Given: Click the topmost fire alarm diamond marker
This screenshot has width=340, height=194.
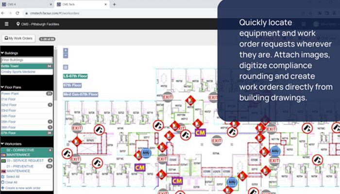Looking at the screenshot, I should 190,100.
